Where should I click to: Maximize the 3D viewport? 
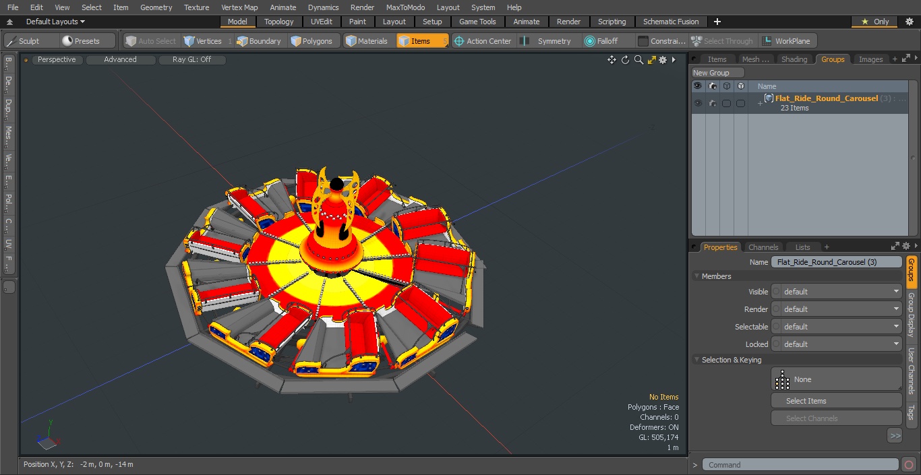point(651,60)
